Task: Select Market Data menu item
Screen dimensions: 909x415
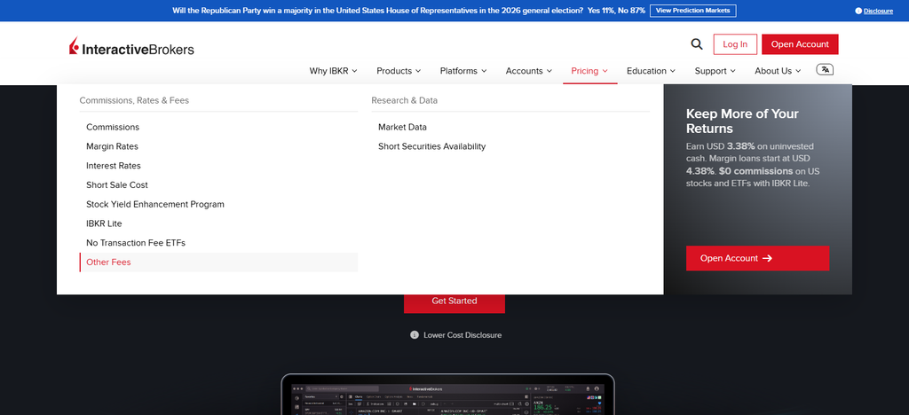Action: click(402, 127)
